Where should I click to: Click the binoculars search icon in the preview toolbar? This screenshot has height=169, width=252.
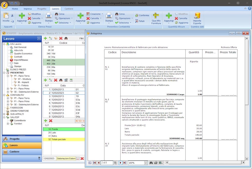click(151, 163)
